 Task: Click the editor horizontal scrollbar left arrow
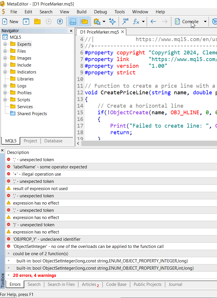pyautogui.click(x=78, y=143)
